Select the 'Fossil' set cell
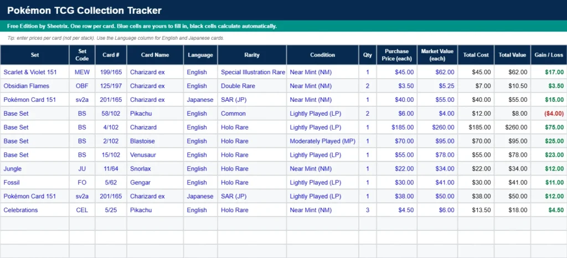 pyautogui.click(x=35, y=183)
